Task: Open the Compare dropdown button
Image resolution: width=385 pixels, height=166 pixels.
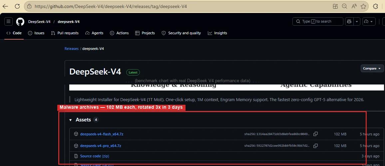Action: pyautogui.click(x=372, y=69)
